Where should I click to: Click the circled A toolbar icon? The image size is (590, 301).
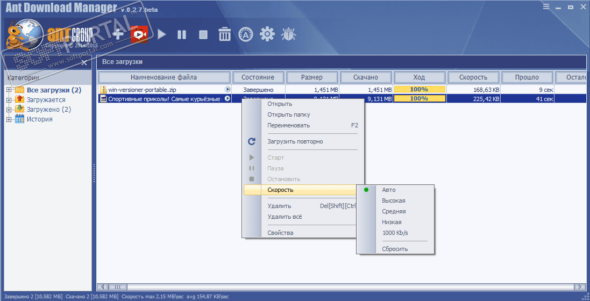point(245,34)
